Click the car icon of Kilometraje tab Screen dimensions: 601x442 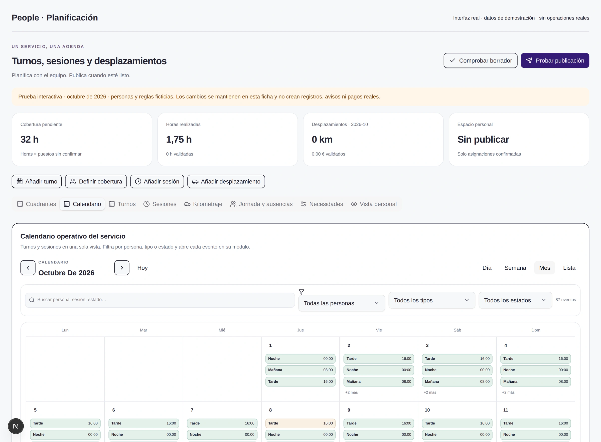[x=187, y=204]
